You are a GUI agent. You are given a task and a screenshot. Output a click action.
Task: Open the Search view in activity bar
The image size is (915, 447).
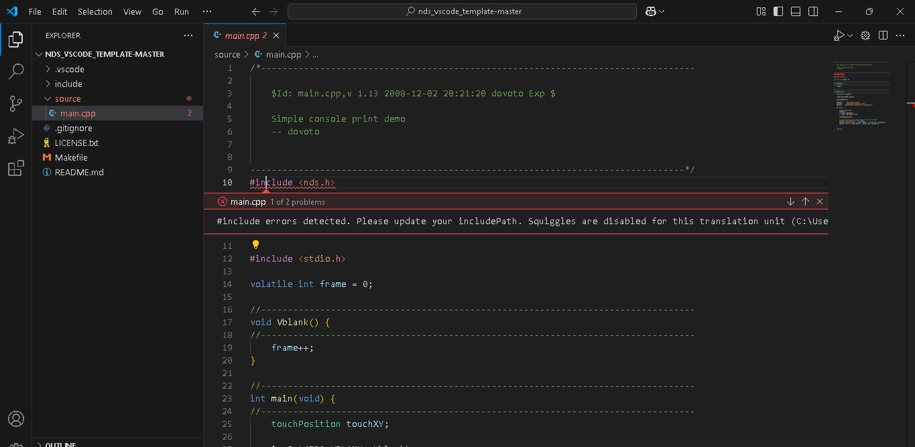[16, 72]
